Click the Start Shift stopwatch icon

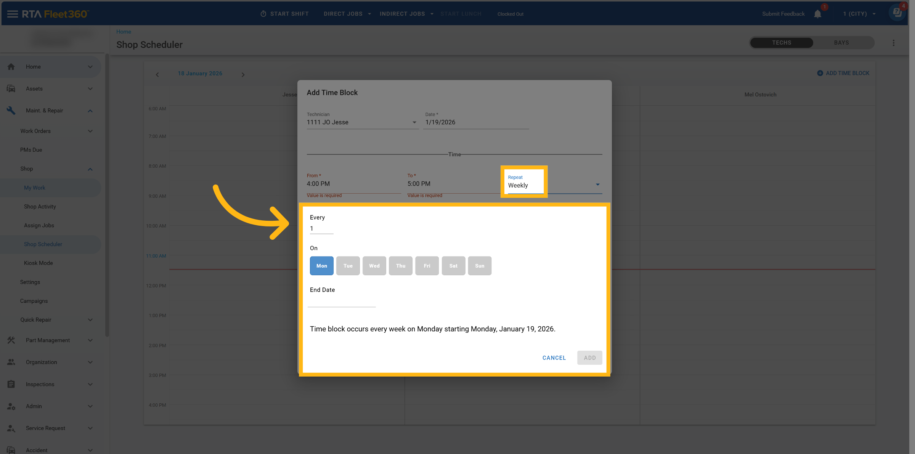point(263,14)
